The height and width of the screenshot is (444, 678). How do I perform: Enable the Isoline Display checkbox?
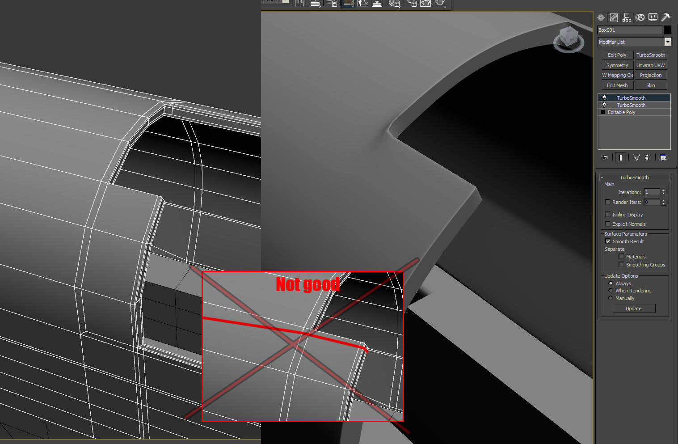[x=607, y=215]
